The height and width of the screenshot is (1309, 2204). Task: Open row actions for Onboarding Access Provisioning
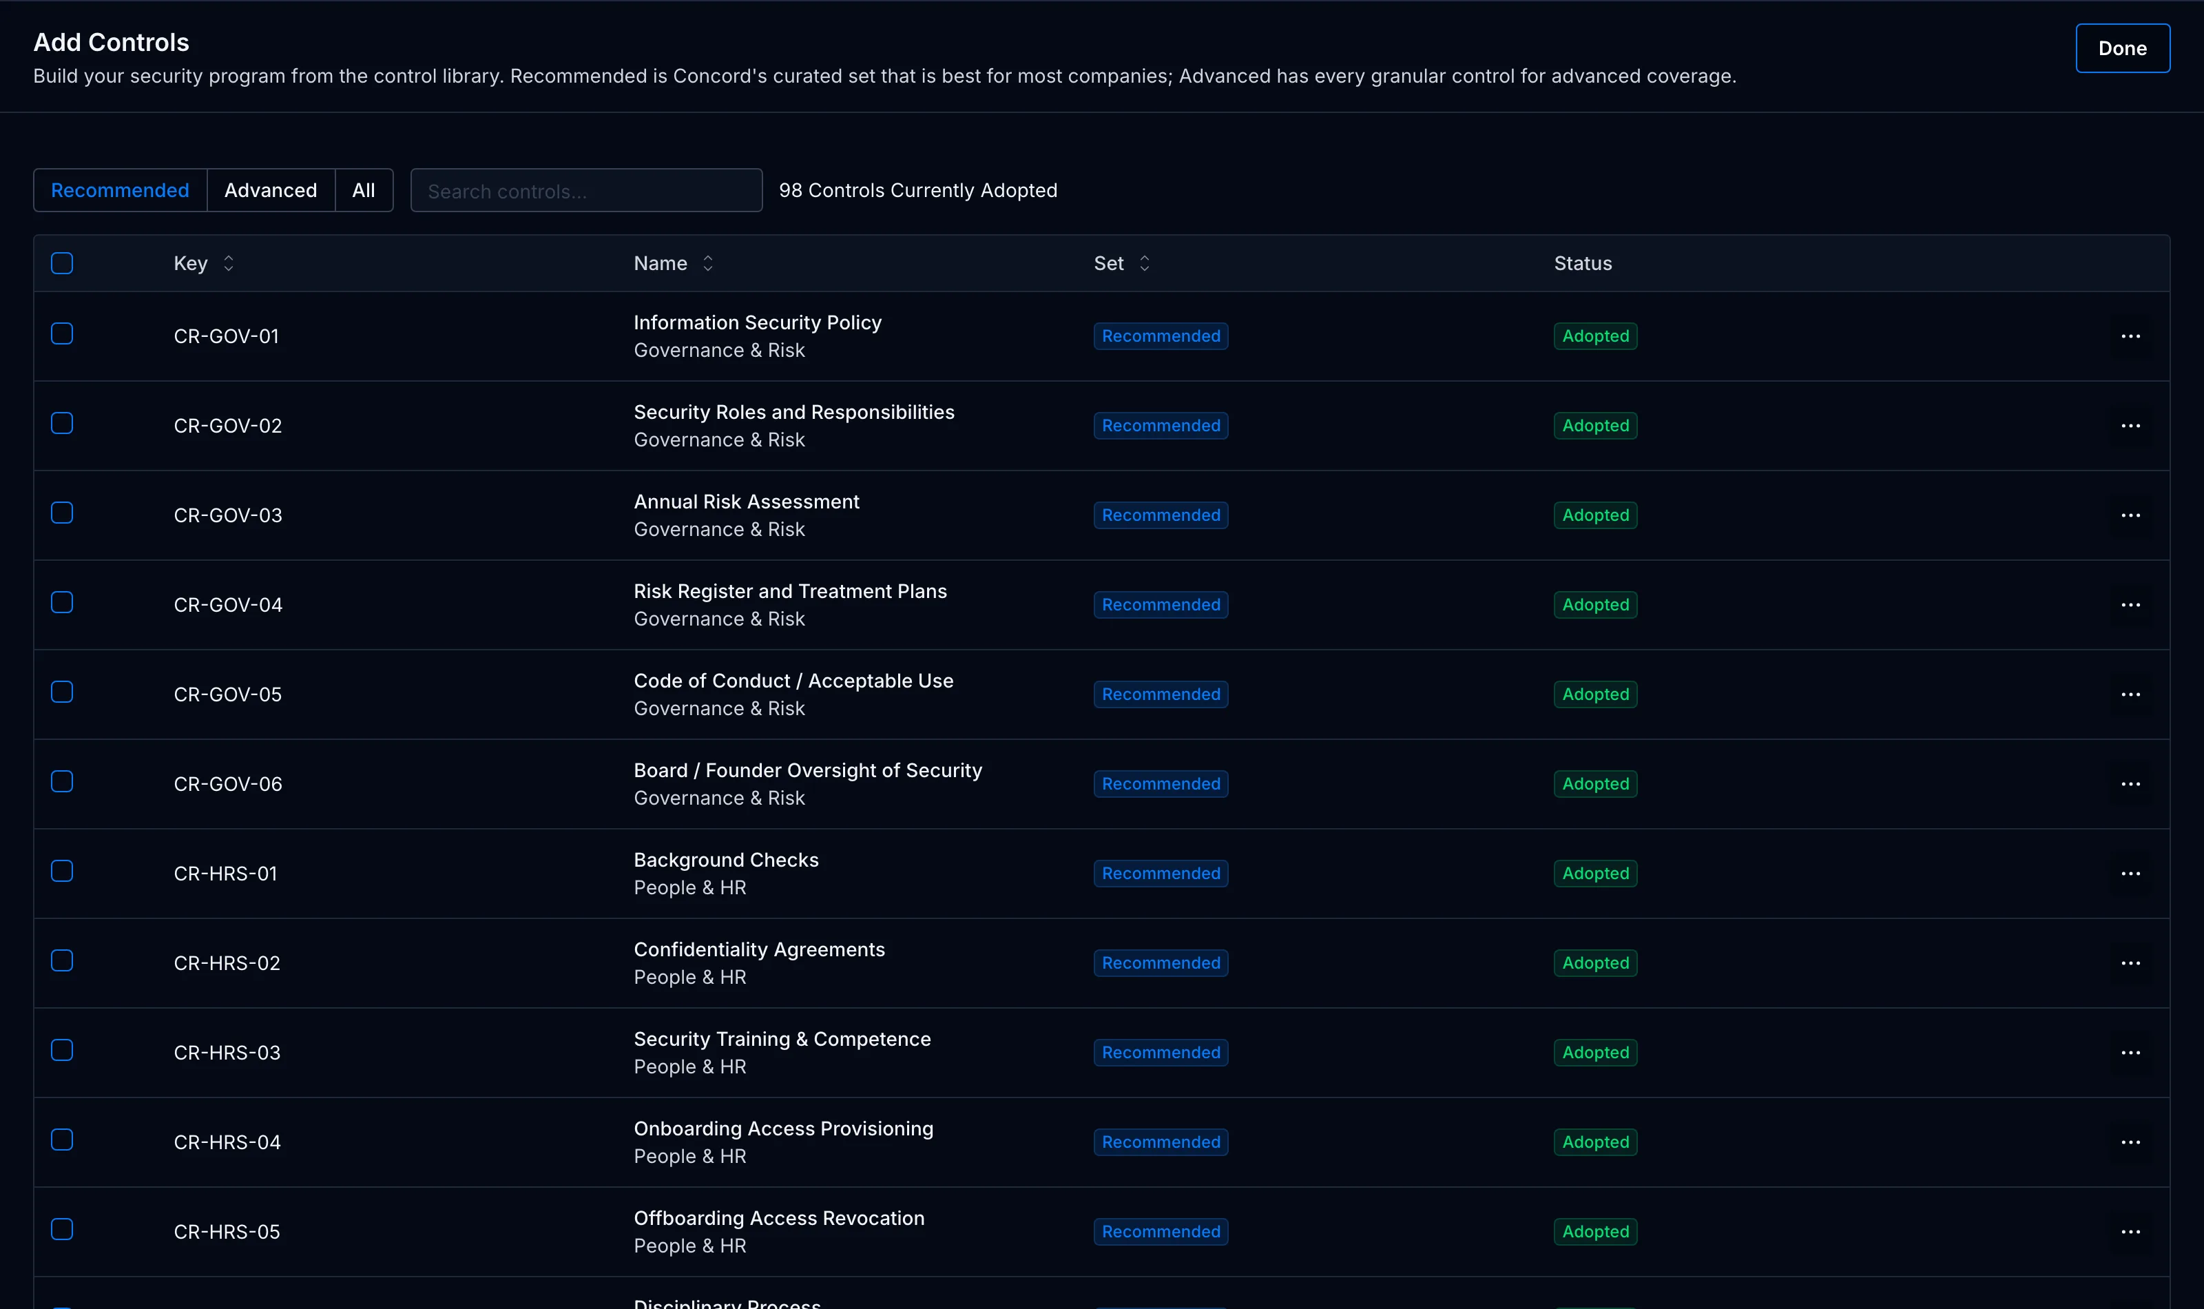[2130, 1142]
